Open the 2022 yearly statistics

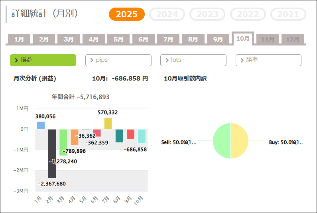(x=248, y=14)
